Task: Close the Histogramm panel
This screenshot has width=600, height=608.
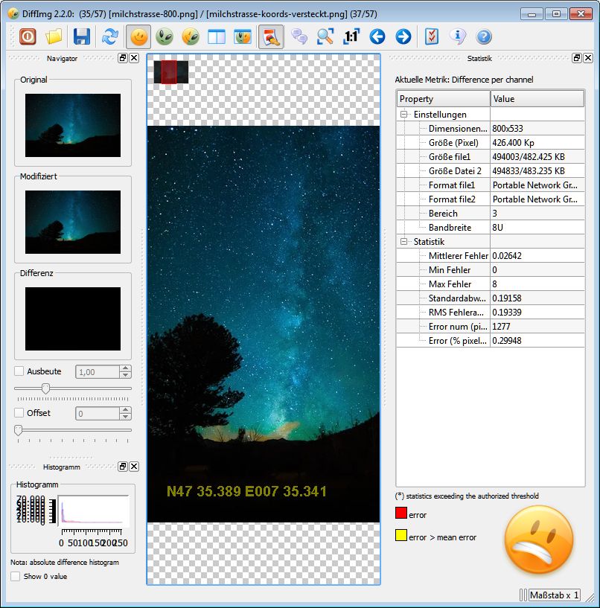Action: click(134, 467)
